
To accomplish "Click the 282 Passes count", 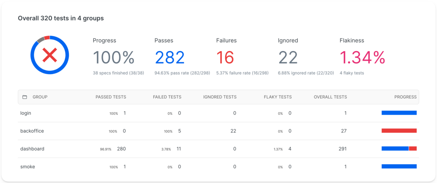I will click(x=170, y=58).
